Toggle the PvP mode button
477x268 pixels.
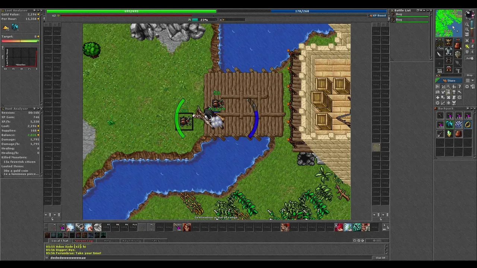pyautogui.click(x=470, y=58)
